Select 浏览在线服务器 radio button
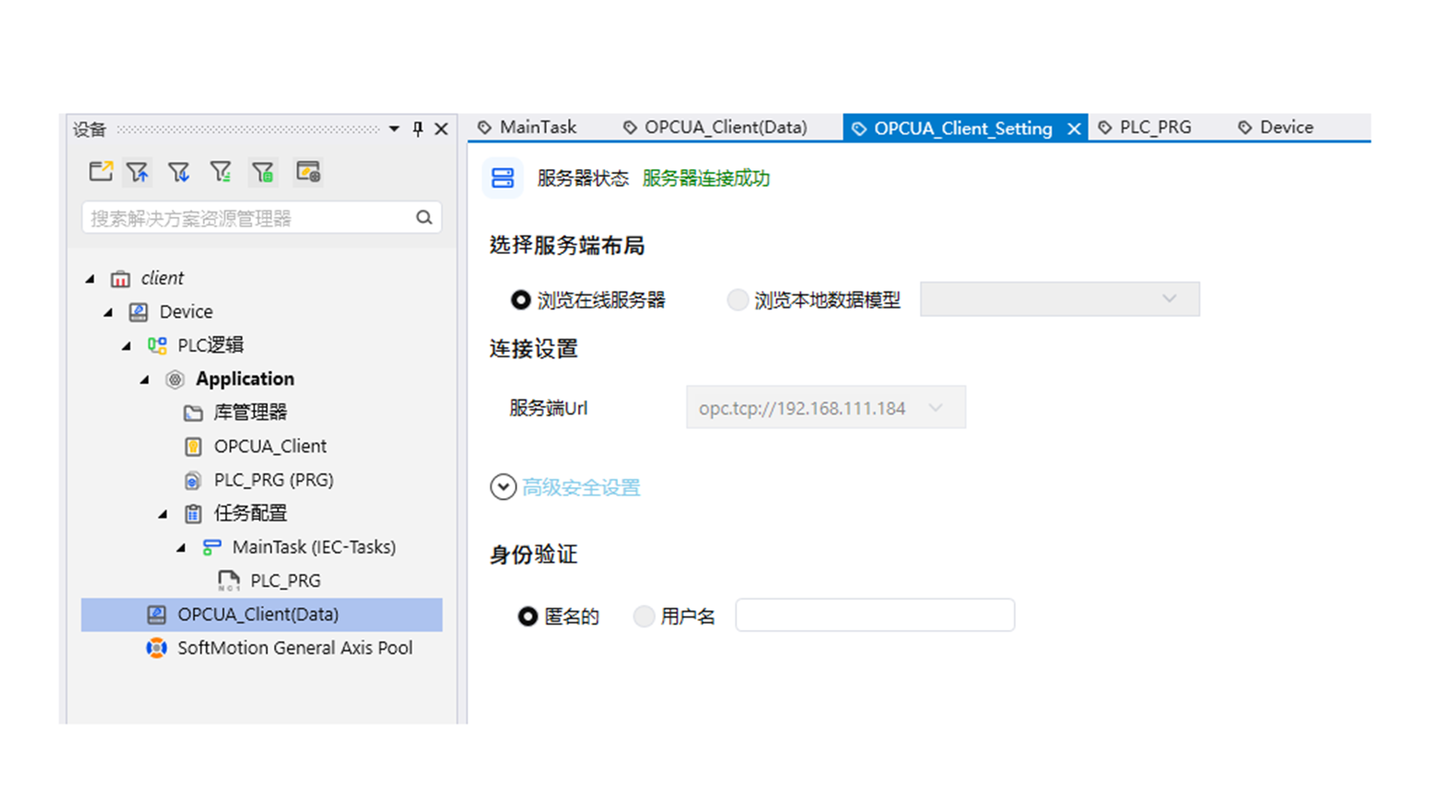The height and width of the screenshot is (804, 1430). coord(521,300)
